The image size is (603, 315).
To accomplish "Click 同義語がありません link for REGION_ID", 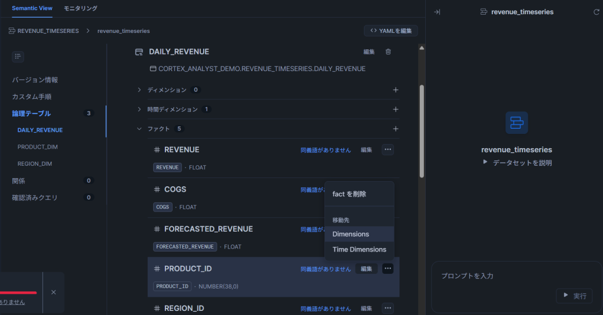I will 326,309.
